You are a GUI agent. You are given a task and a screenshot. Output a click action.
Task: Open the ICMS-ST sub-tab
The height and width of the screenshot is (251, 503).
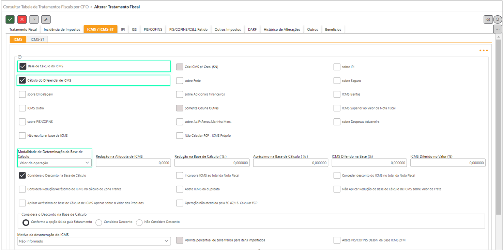point(37,39)
